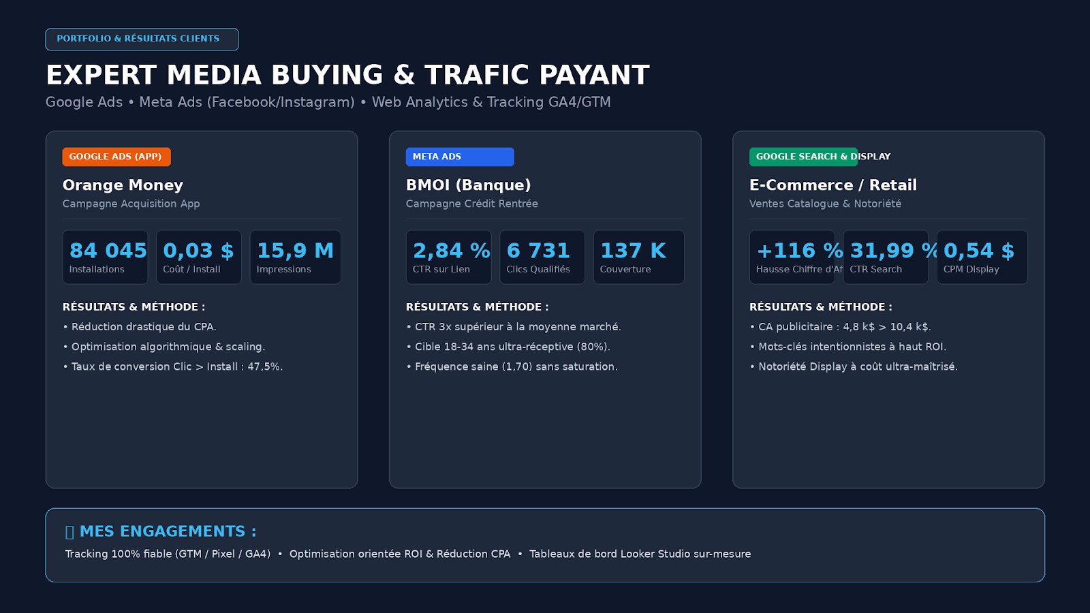Image resolution: width=1090 pixels, height=613 pixels.
Task: Click Résultats & Méthode heading in E-Commerce card
Action: (820, 307)
